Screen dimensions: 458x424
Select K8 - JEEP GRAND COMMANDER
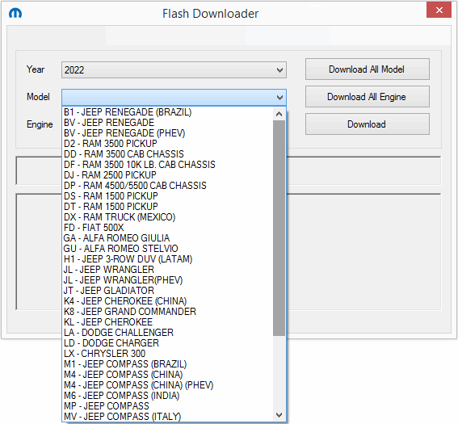(x=168, y=312)
